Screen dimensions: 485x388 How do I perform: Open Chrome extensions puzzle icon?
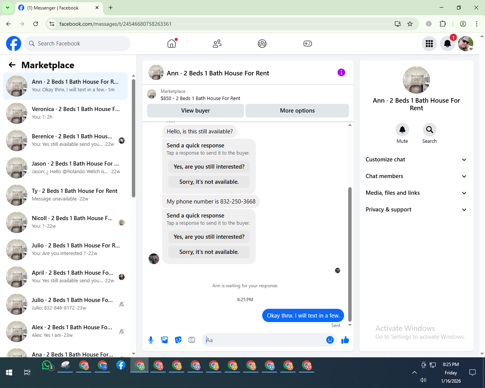point(443,24)
